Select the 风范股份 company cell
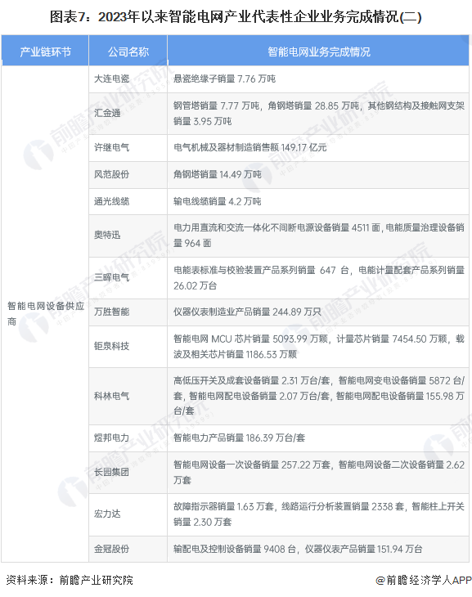The width and height of the screenshot is (472, 597). click(x=128, y=175)
